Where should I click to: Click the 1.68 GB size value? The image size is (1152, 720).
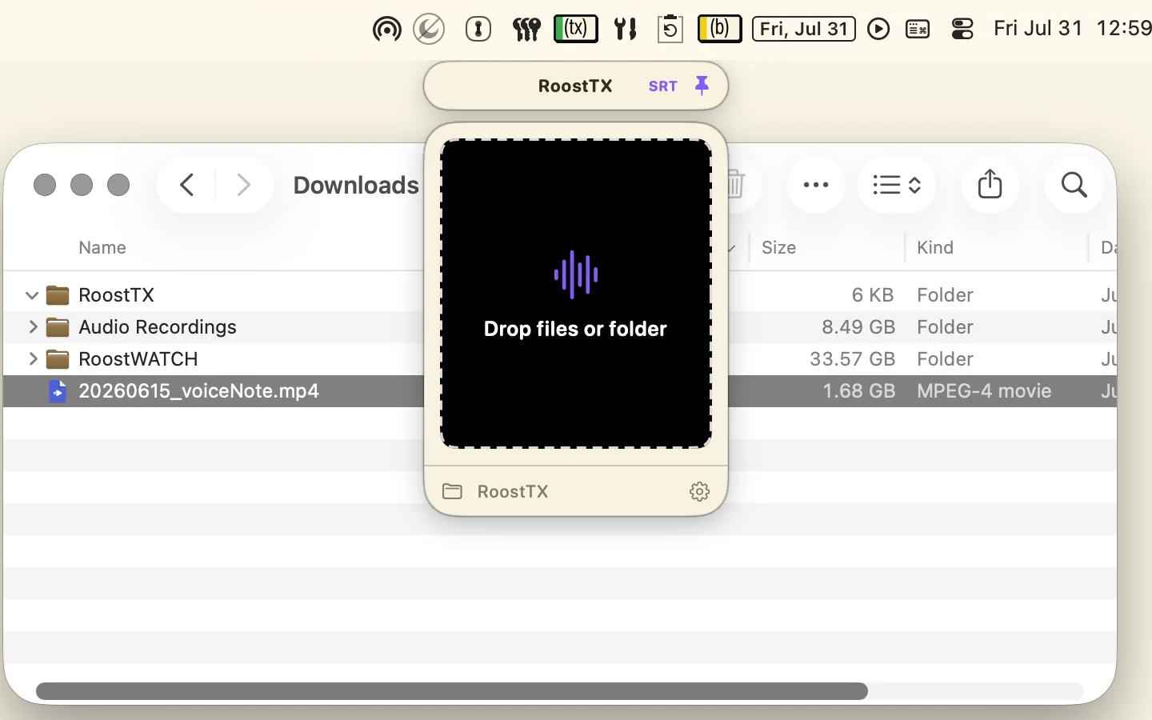[x=858, y=391]
